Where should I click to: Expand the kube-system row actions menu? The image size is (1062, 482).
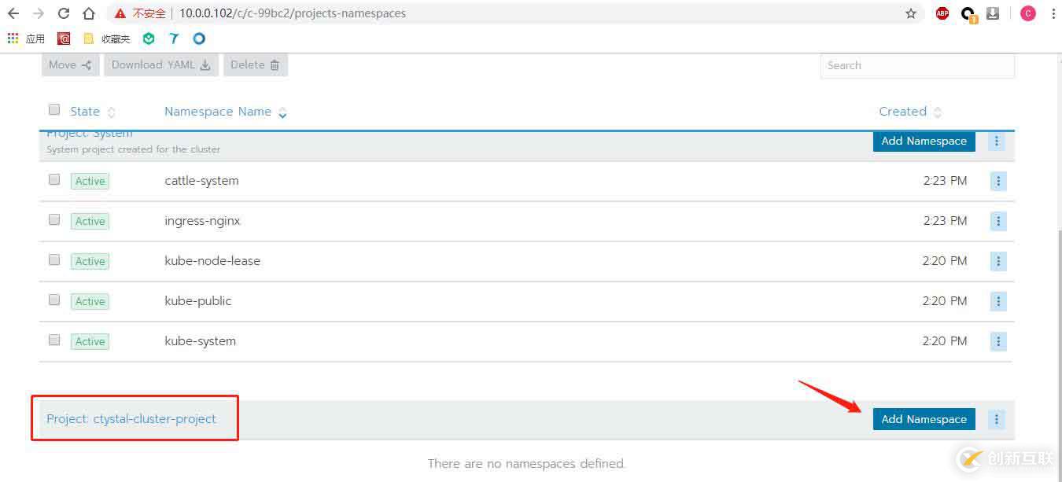coord(998,341)
